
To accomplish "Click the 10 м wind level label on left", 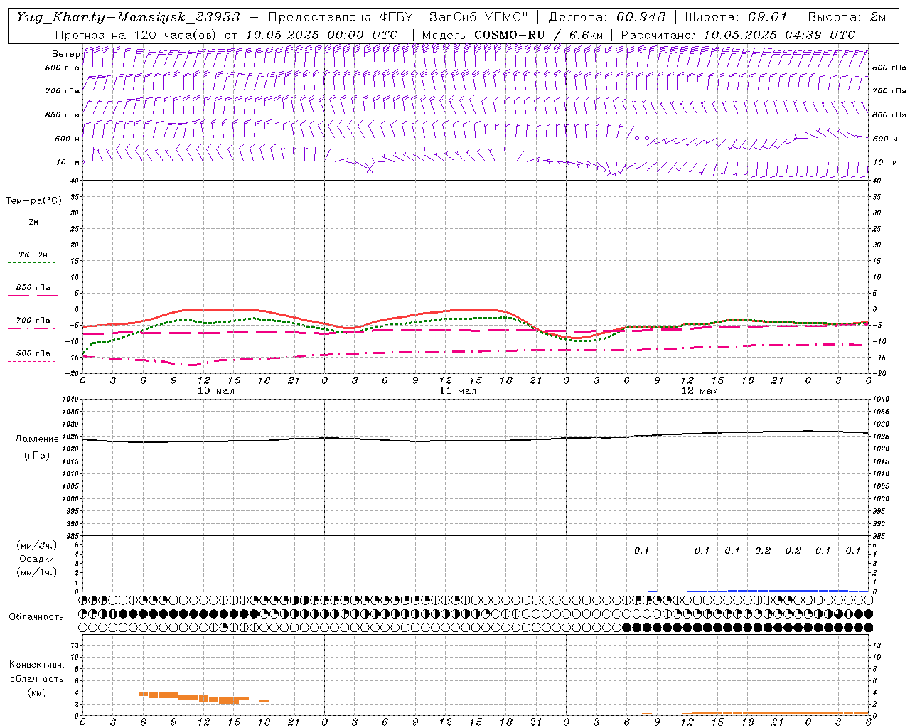I will click(x=68, y=162).
